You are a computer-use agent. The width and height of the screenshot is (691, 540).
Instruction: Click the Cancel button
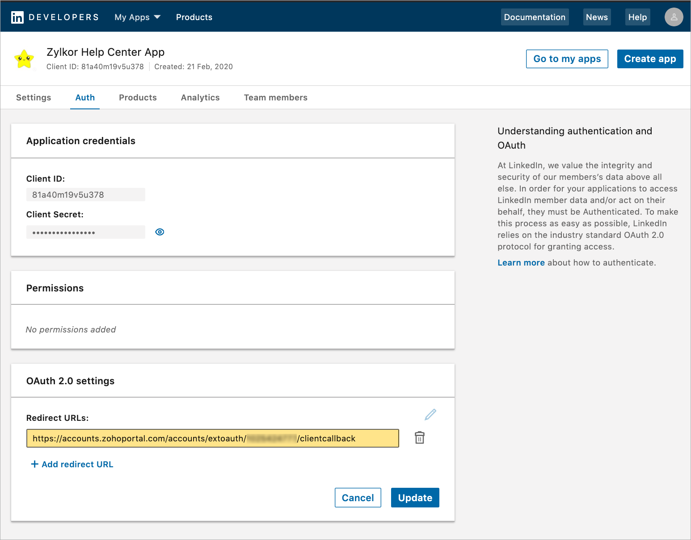[x=358, y=498]
